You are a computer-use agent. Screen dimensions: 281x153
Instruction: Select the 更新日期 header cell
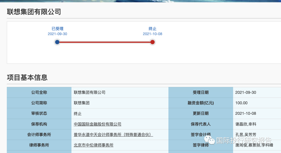[201, 113]
